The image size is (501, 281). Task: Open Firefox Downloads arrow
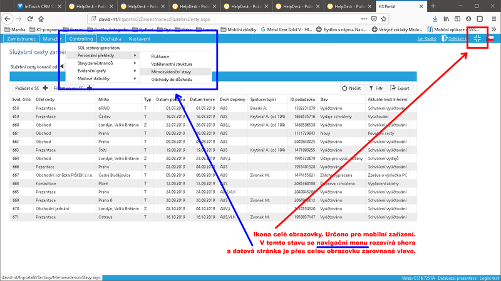[x=435, y=19]
